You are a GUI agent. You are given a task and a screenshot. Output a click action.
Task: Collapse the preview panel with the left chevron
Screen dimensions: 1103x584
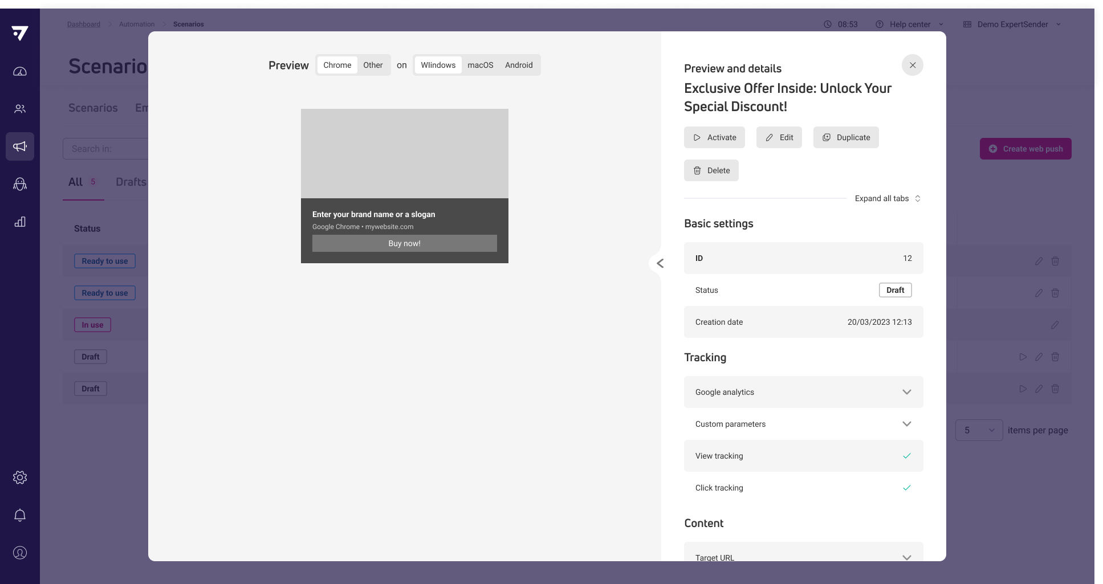point(660,263)
